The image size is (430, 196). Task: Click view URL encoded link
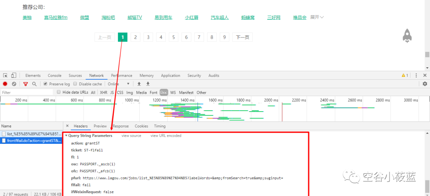tap(166, 135)
